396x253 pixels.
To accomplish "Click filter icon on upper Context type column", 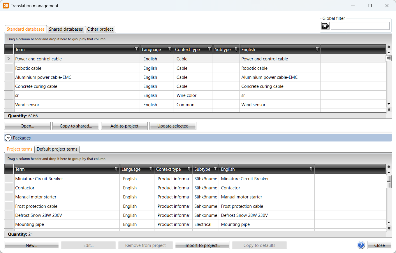I will (209, 49).
